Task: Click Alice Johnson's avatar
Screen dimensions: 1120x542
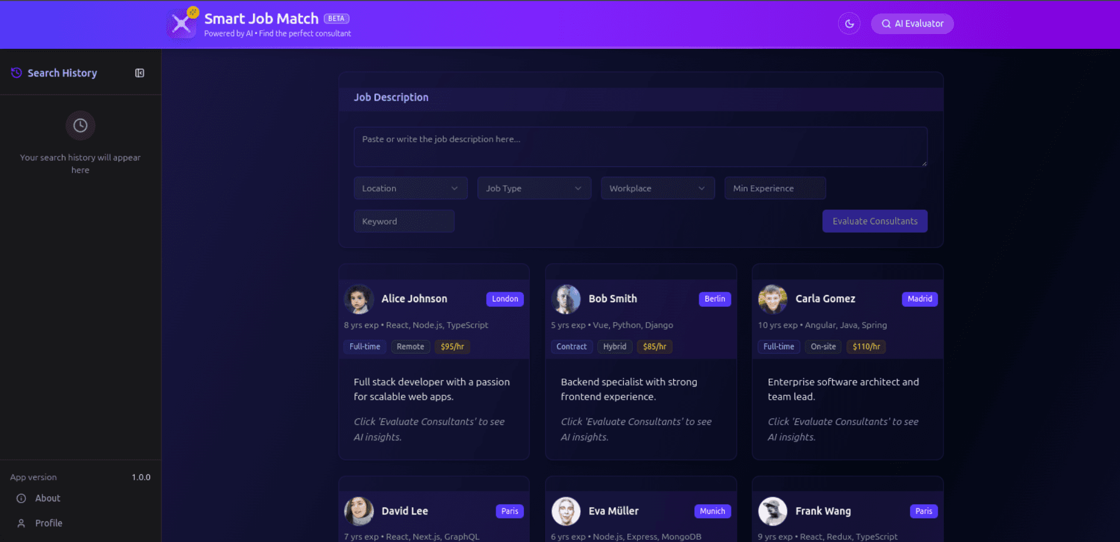Action: tap(359, 299)
